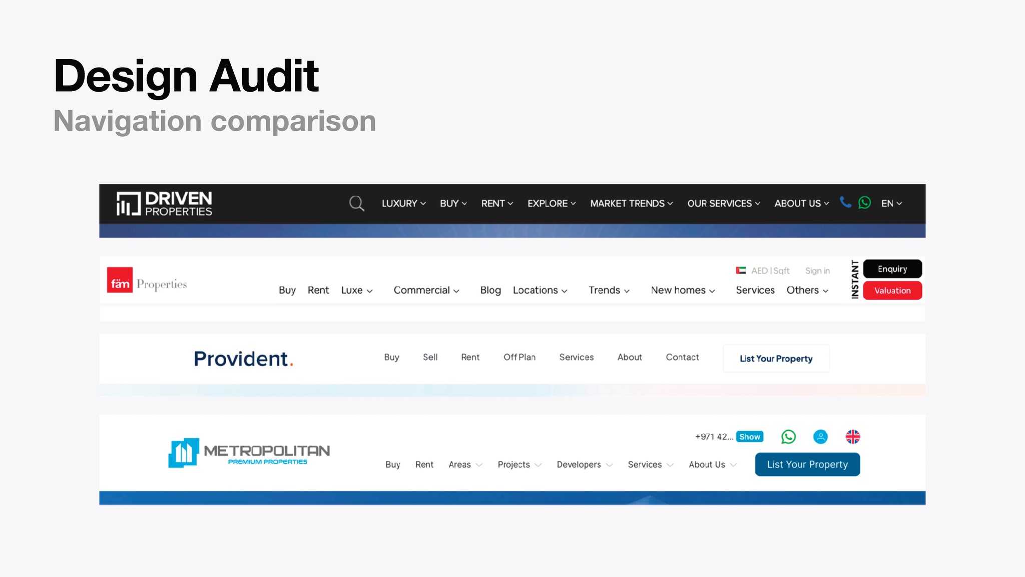
Task: Open WhatsApp icon in Metropolitan header
Action: click(x=788, y=437)
